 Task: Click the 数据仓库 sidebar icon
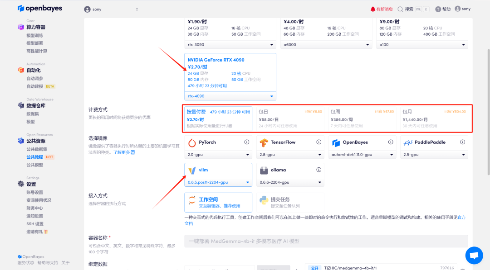point(21,105)
